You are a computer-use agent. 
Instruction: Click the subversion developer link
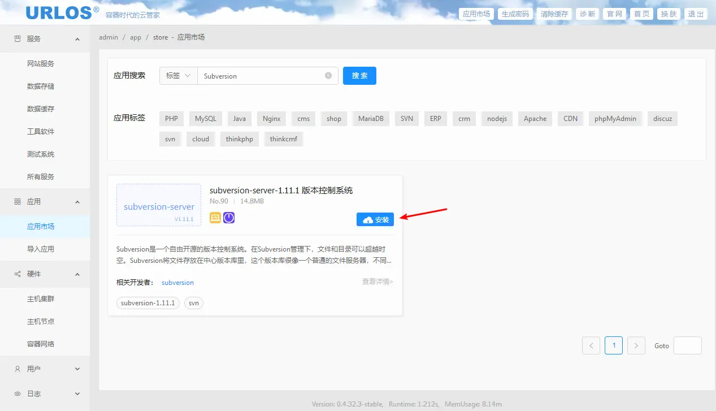tap(177, 283)
